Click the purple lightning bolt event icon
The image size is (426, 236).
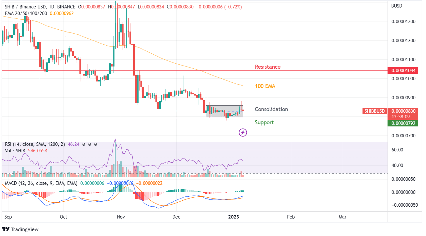[243, 133]
